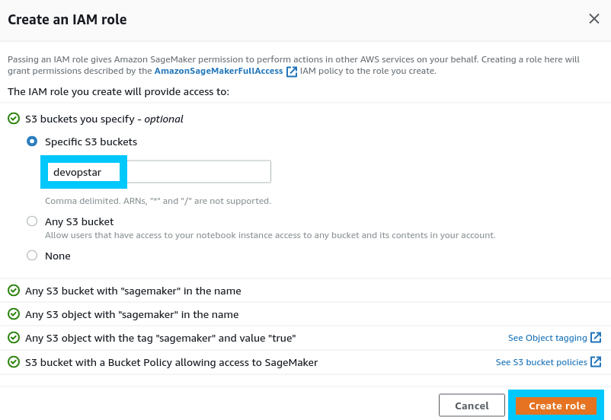Image resolution: width=611 pixels, height=420 pixels.
Task: Close the Create an IAM role dialog
Action: [x=594, y=19]
